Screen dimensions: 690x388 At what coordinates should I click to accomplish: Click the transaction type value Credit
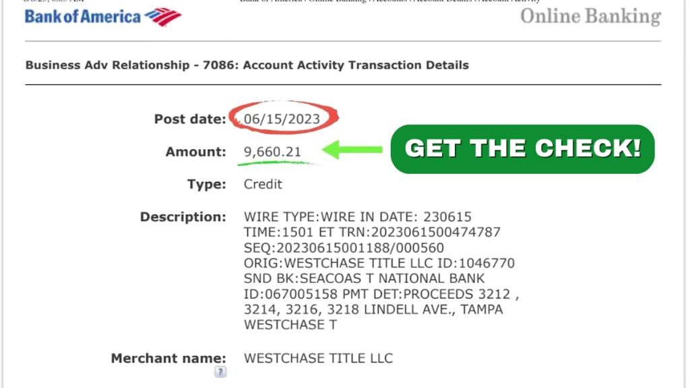[263, 185]
